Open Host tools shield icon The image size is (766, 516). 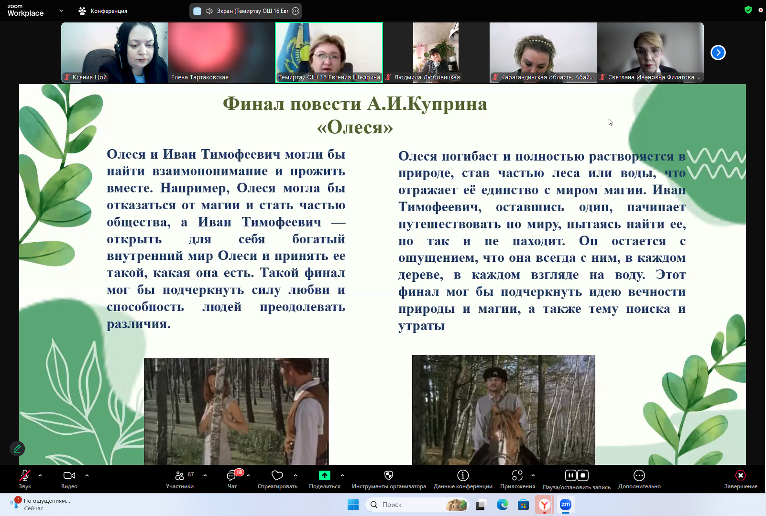389,475
